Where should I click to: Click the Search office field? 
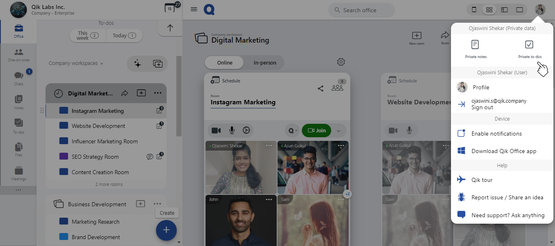point(361,10)
